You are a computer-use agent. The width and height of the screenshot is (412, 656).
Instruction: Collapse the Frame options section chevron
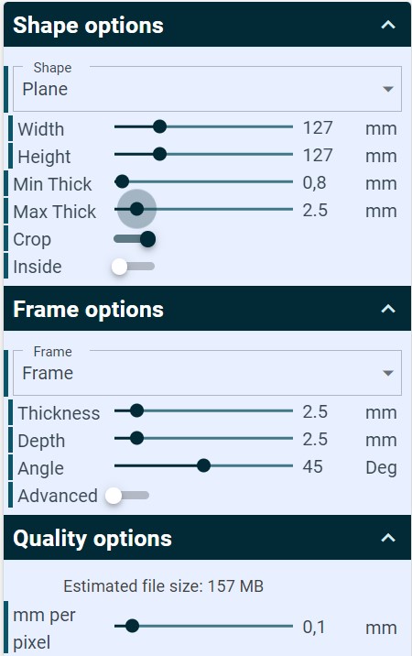[x=388, y=309]
